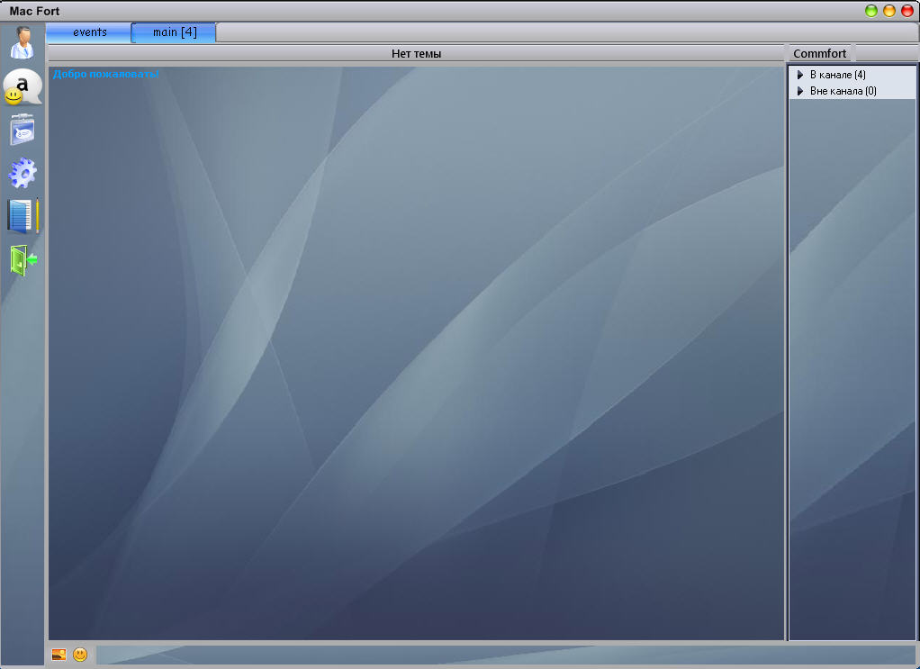This screenshot has height=669, width=920.
Task: Expand the В канале (4) group arrow
Action: click(799, 75)
